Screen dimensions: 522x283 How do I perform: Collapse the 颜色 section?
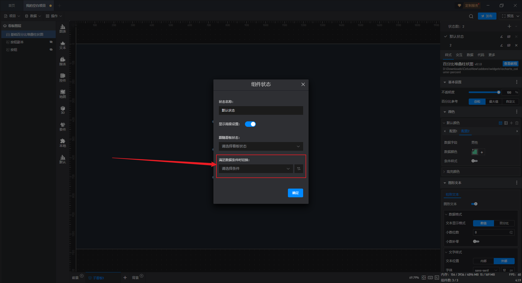(x=445, y=112)
